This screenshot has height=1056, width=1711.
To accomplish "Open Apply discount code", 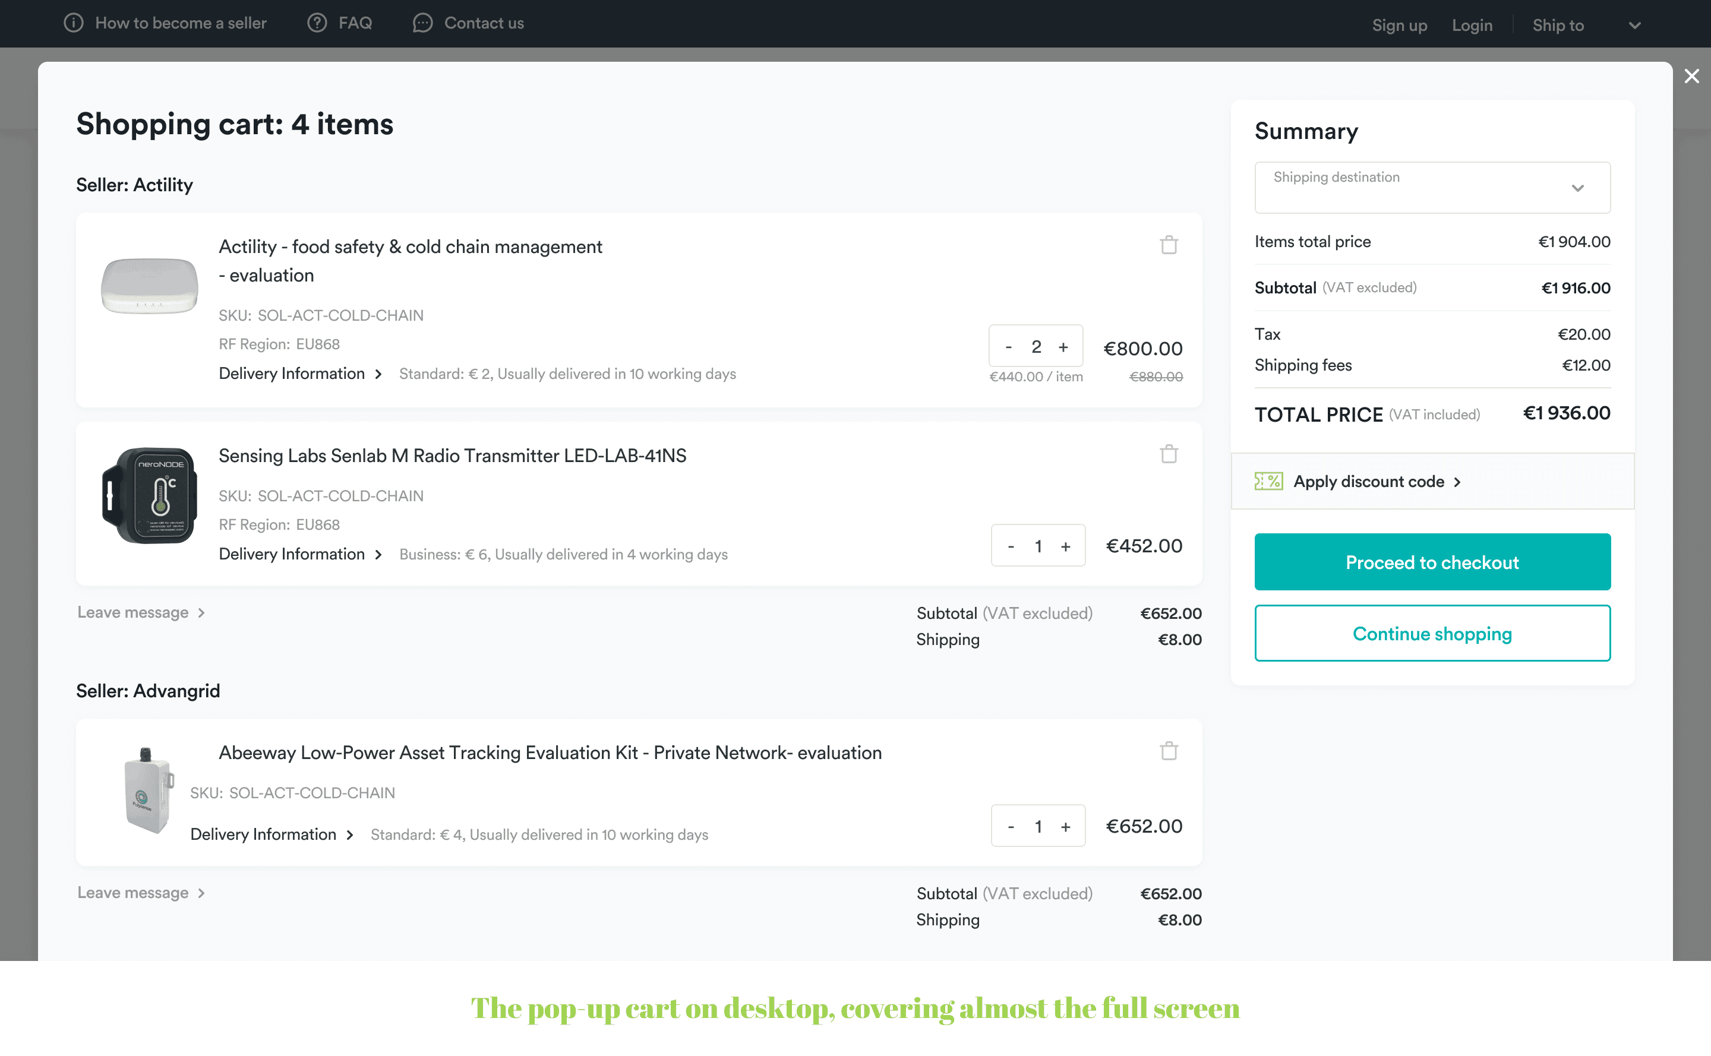I will (1377, 481).
